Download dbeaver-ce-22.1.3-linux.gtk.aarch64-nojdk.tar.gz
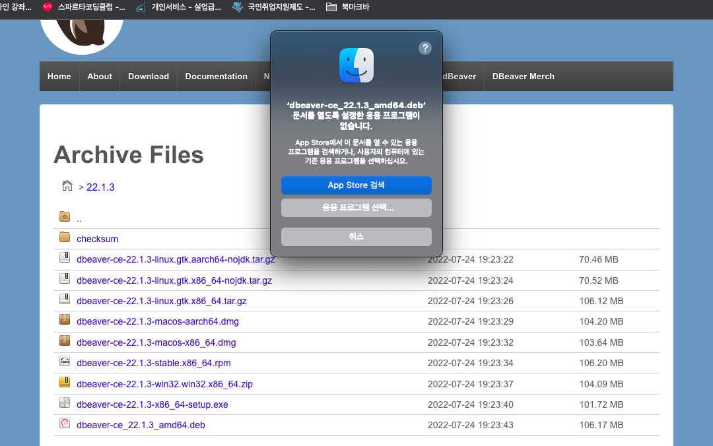This screenshot has width=713, height=446. point(176,259)
